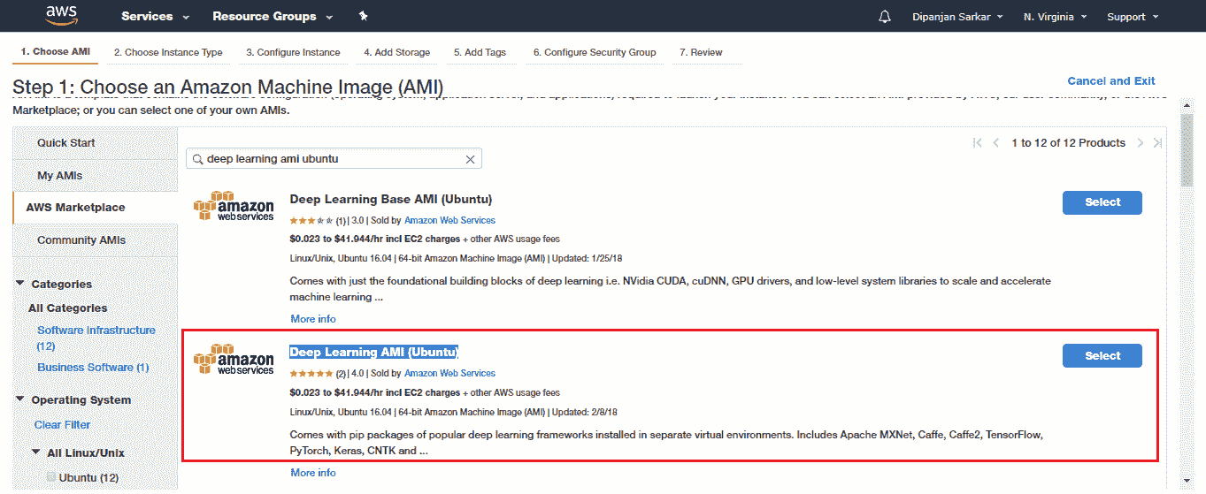
Task: Collapse the Categories section
Action: (20, 285)
